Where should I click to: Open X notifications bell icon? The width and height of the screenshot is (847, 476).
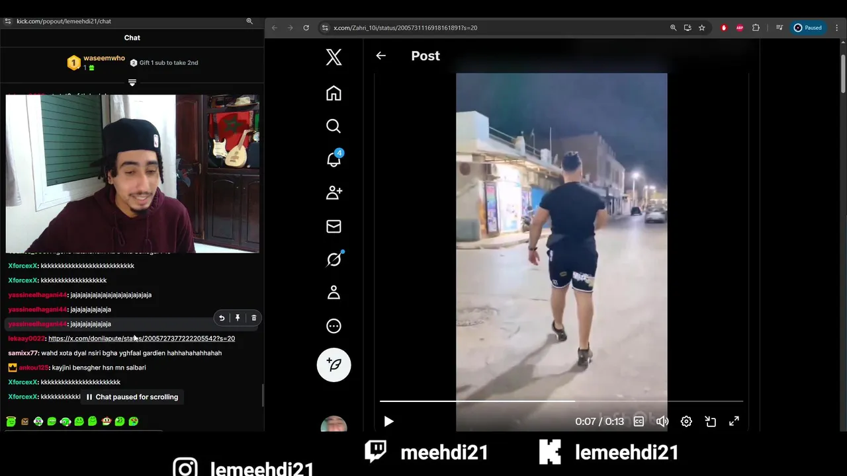(334, 159)
